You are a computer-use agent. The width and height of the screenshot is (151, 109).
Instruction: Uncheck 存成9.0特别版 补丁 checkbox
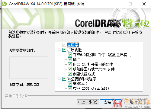tap(70, 55)
